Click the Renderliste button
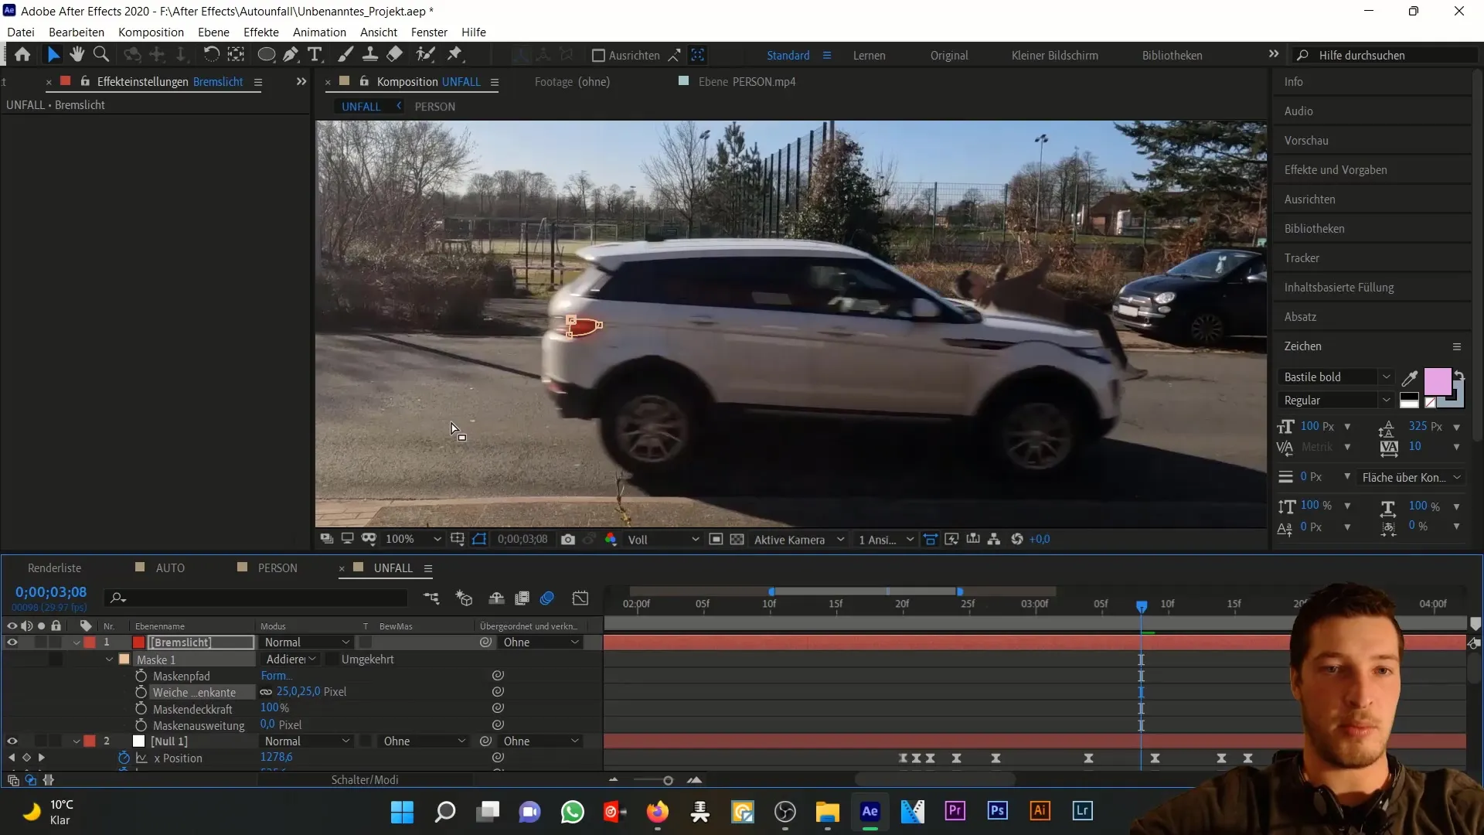 coord(55,568)
